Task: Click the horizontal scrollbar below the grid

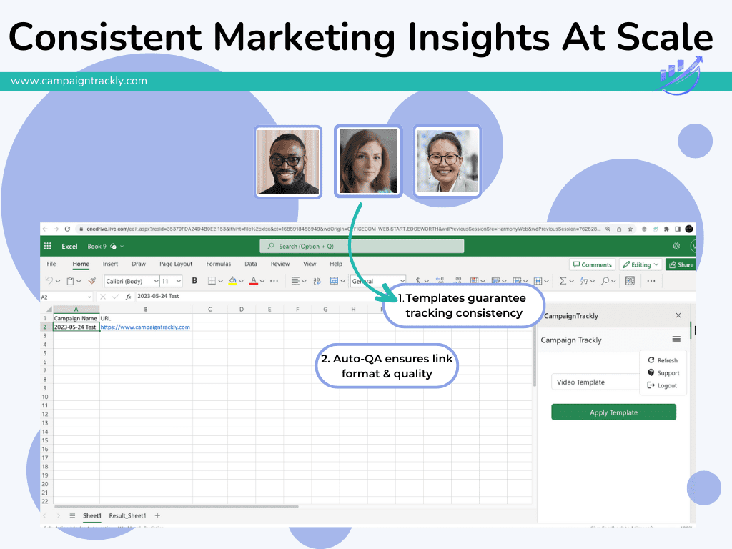Action: click(176, 506)
